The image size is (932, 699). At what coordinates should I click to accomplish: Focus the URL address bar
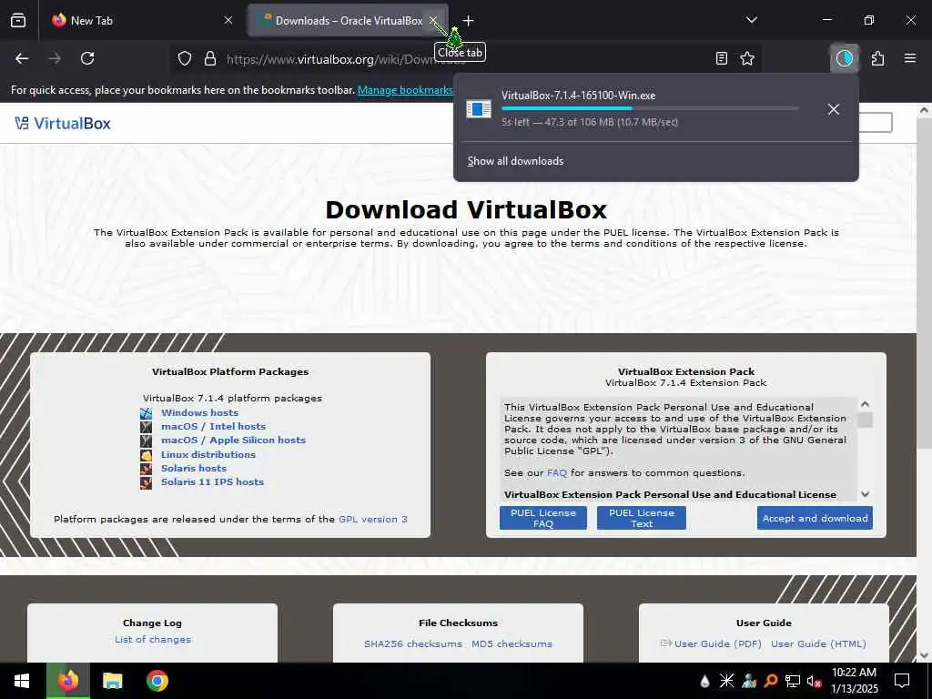[x=463, y=58]
